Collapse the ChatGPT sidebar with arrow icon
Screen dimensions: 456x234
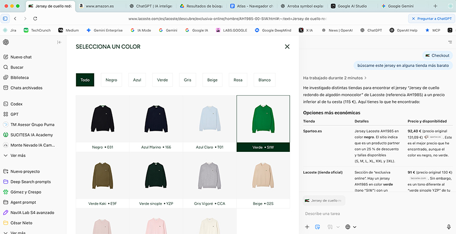[59, 42]
